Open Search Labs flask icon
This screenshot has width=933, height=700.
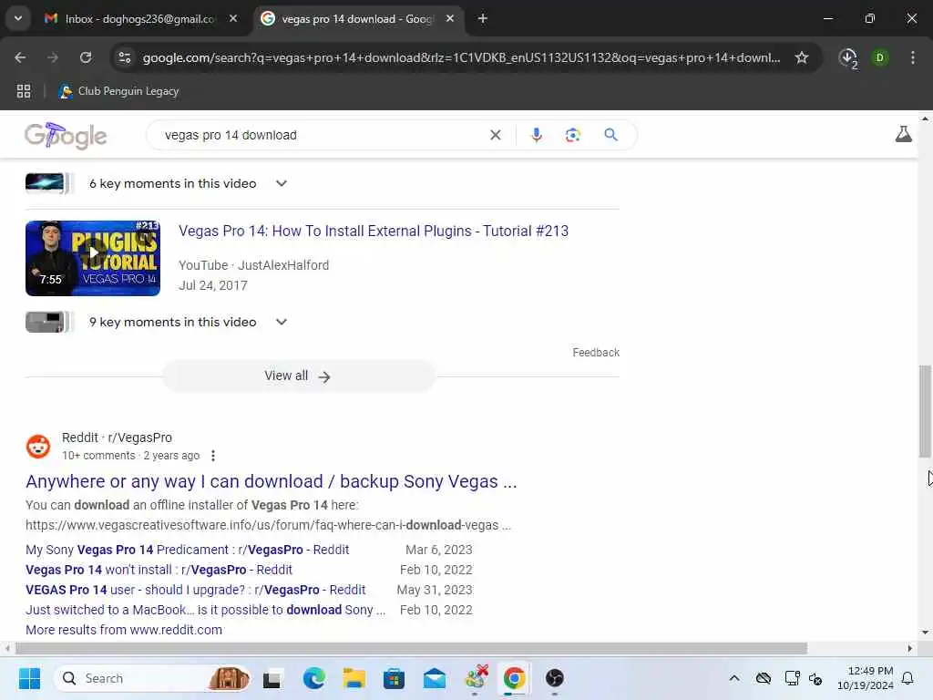(903, 134)
